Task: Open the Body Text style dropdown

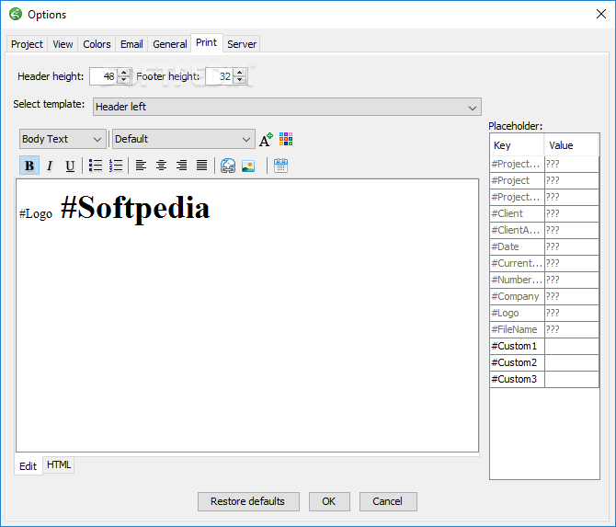Action: point(63,139)
